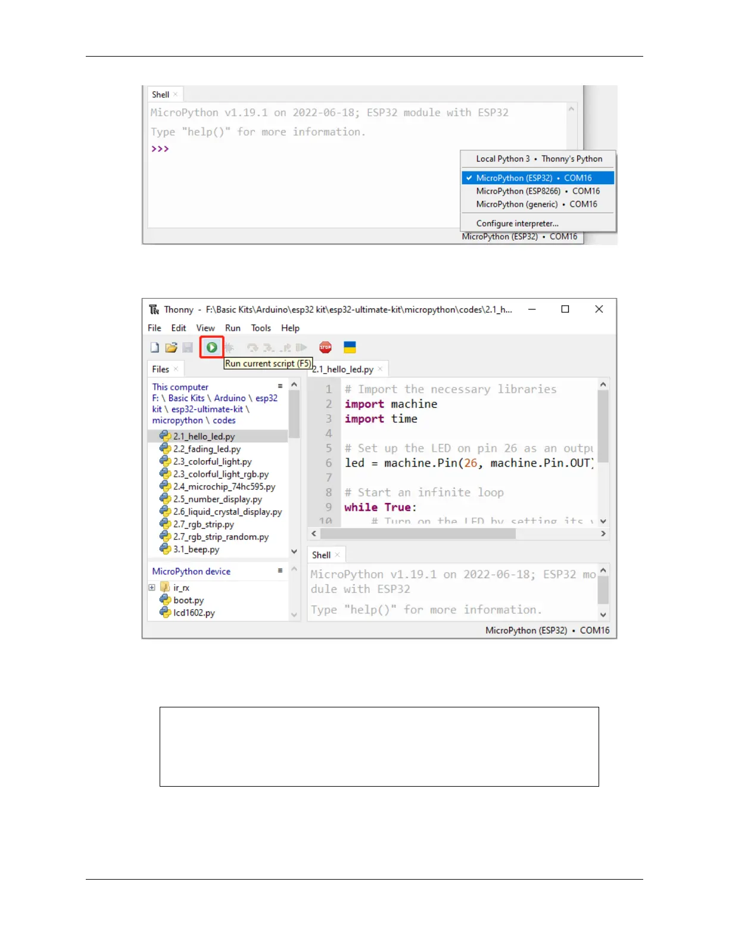The height and width of the screenshot is (944, 729).
Task: Click the Debug current script bug icon
Action: pos(229,347)
